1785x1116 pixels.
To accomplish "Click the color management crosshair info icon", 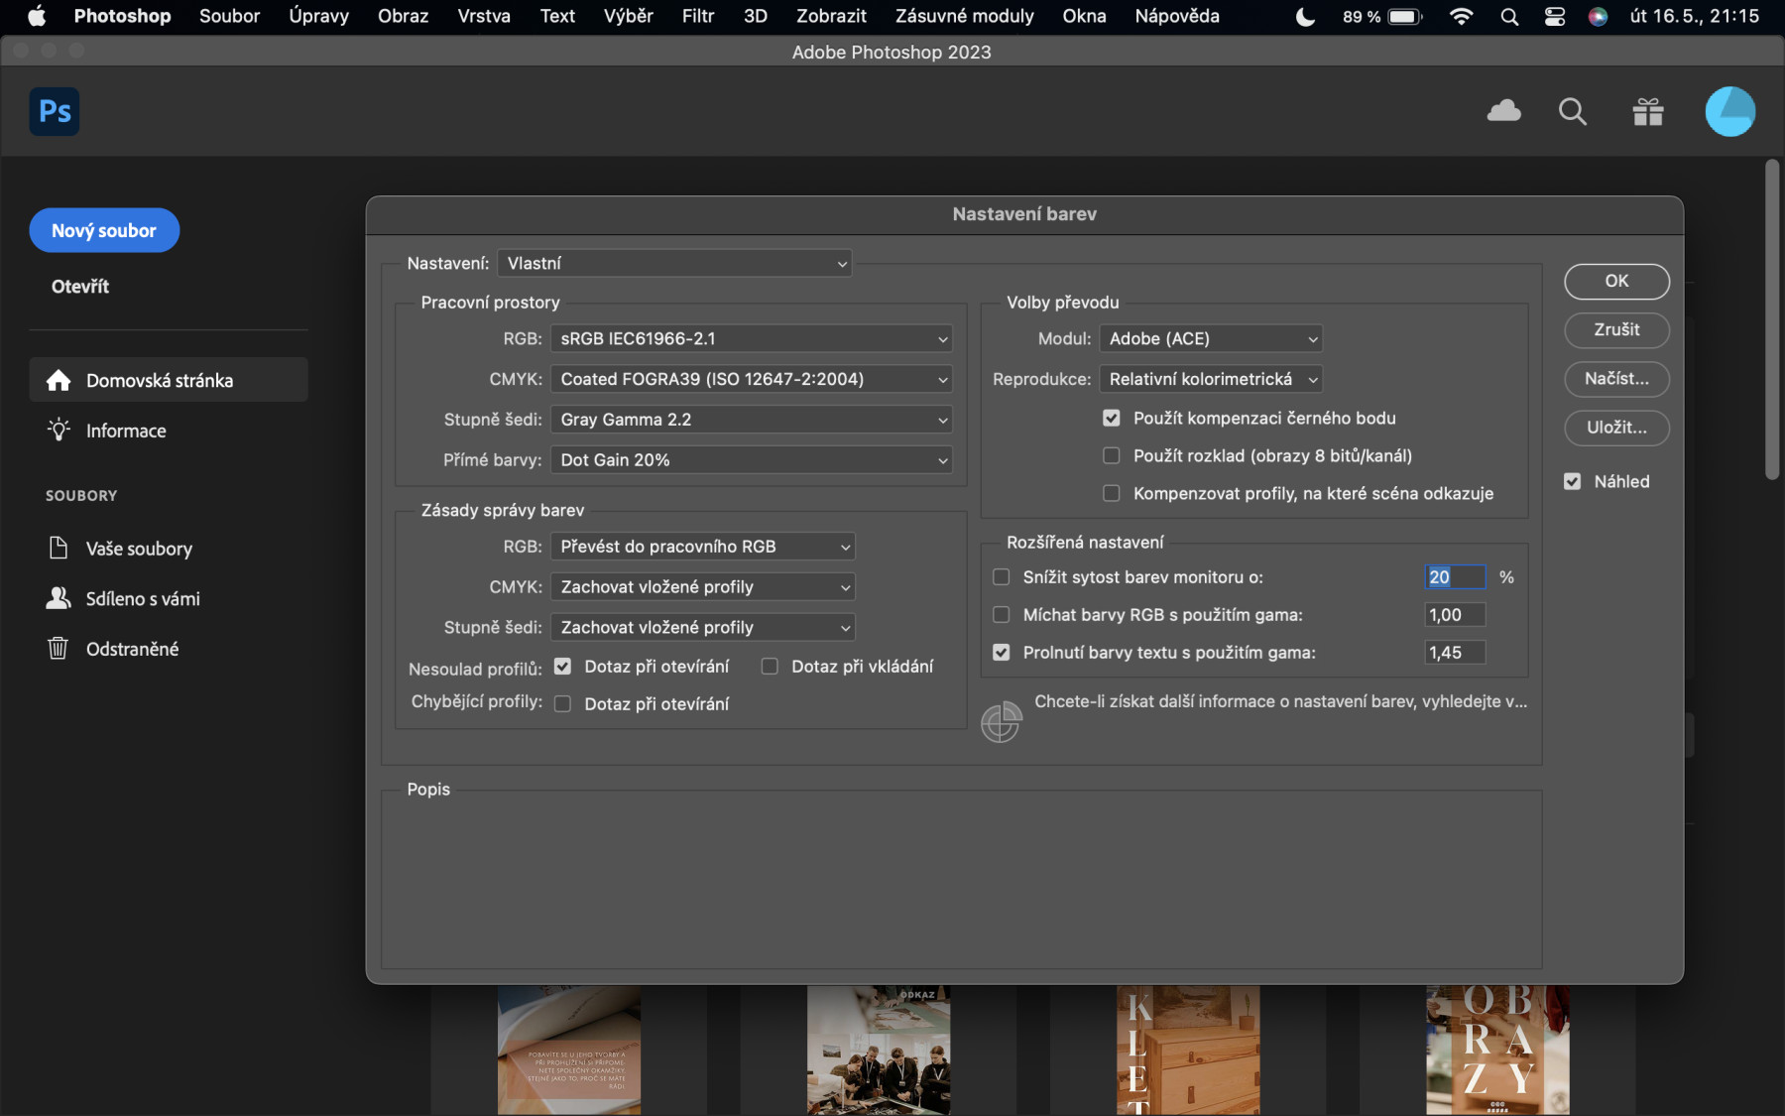I will (x=1002, y=721).
